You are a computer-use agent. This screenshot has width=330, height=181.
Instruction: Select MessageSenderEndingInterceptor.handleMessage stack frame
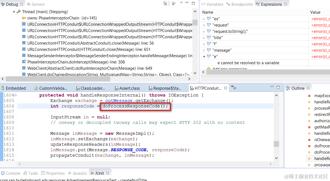110,56
